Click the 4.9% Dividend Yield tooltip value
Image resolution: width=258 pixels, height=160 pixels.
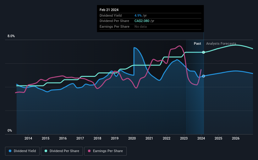[138, 15]
